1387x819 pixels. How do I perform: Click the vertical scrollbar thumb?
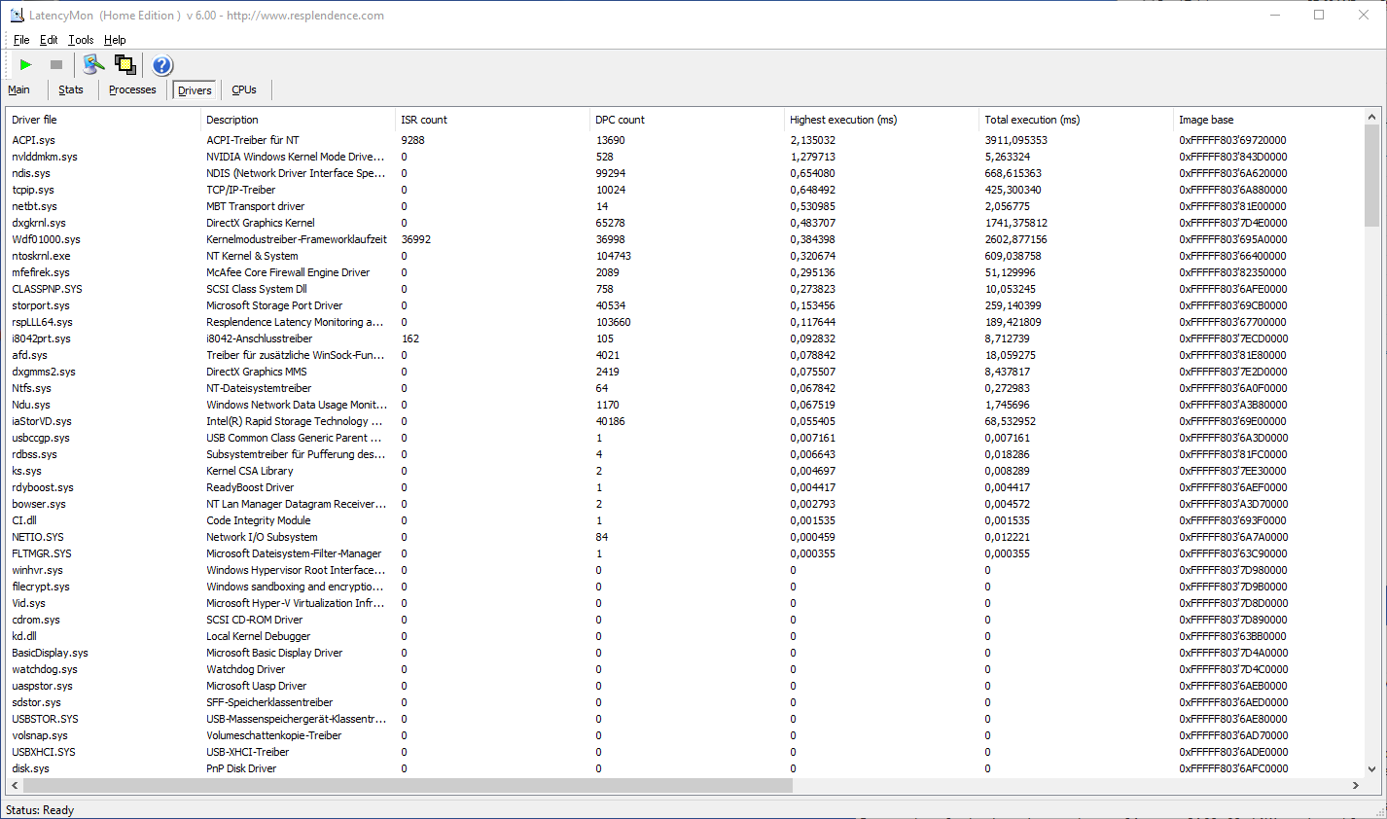pos(1372,176)
